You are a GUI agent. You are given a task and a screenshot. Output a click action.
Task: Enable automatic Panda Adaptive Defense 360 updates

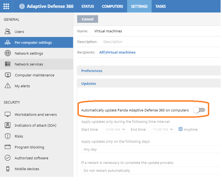199,110
